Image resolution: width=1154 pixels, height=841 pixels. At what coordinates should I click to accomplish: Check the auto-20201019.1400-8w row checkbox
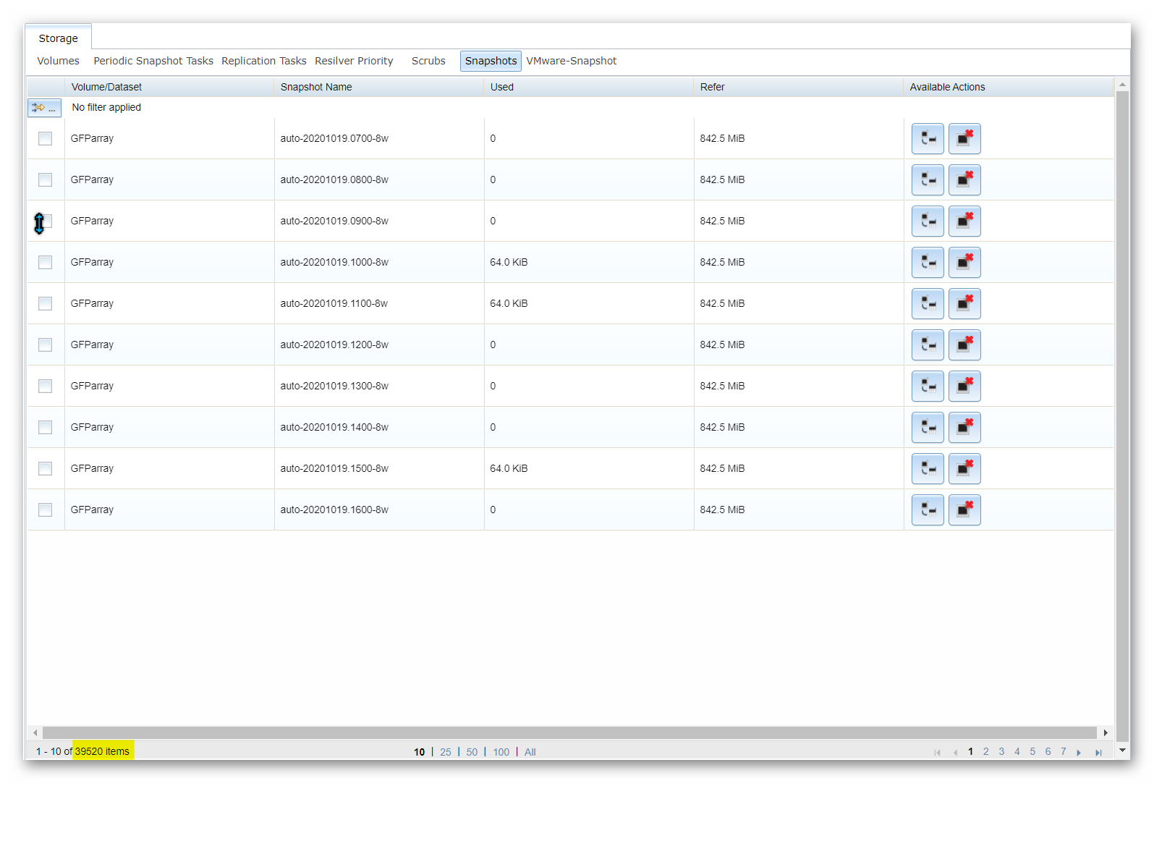click(45, 427)
